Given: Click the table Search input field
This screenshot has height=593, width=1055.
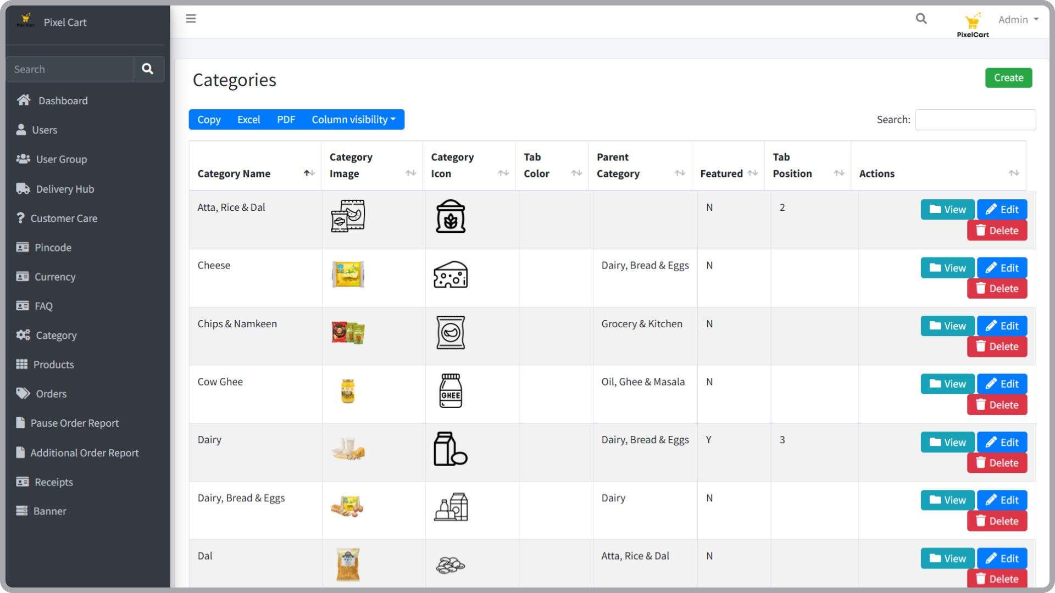Looking at the screenshot, I should (x=975, y=120).
